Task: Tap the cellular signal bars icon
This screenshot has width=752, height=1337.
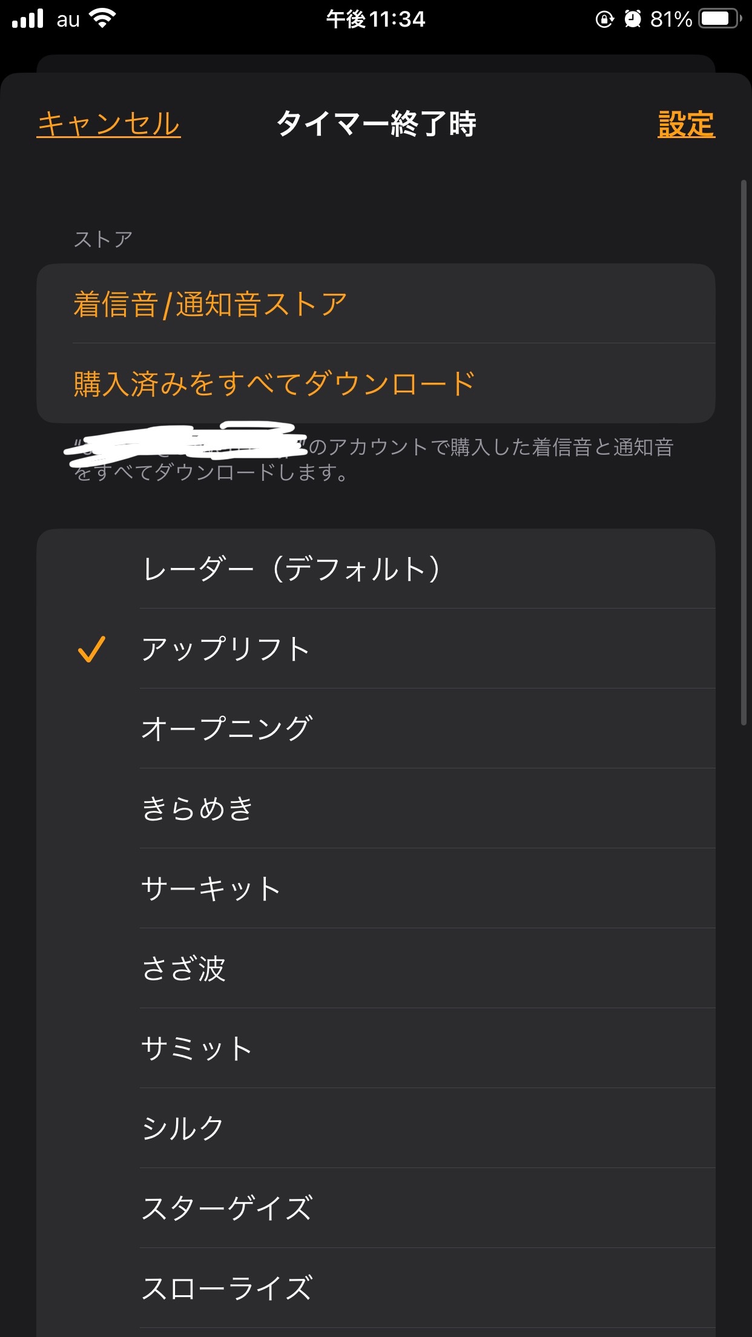Action: (x=28, y=19)
